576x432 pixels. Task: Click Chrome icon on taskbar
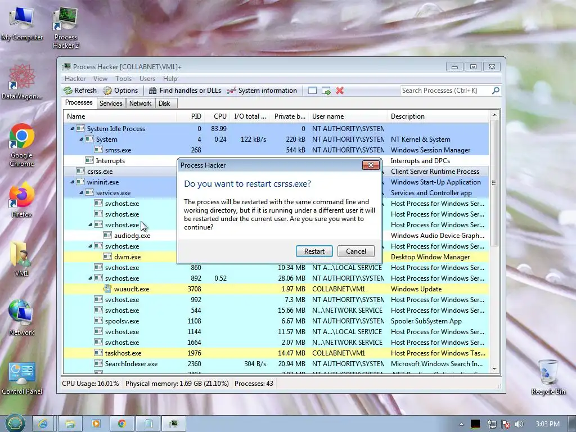coord(122,424)
